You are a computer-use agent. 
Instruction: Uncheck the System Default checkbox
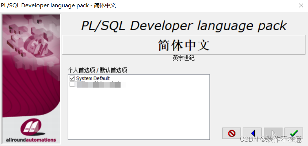pos(72,78)
